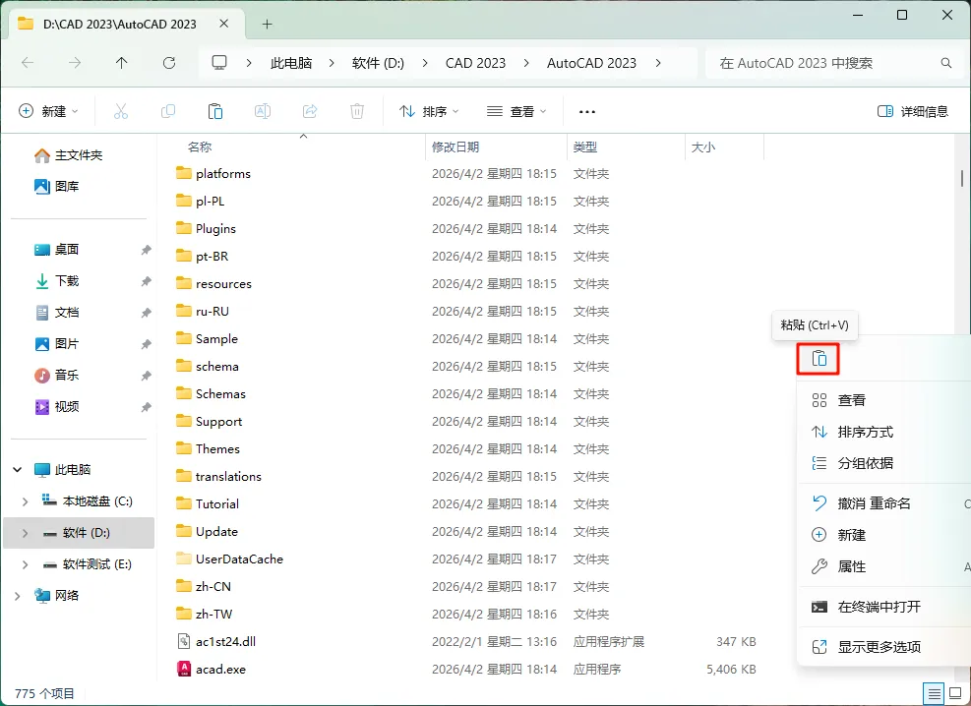Close the D:\CAD 2023\AutoCAD 2023 tab

pyautogui.click(x=224, y=24)
